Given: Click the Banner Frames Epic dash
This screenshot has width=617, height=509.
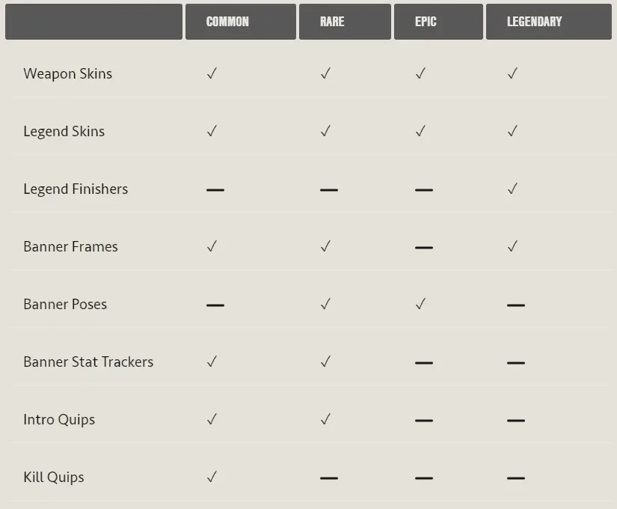Looking at the screenshot, I should (x=424, y=248).
